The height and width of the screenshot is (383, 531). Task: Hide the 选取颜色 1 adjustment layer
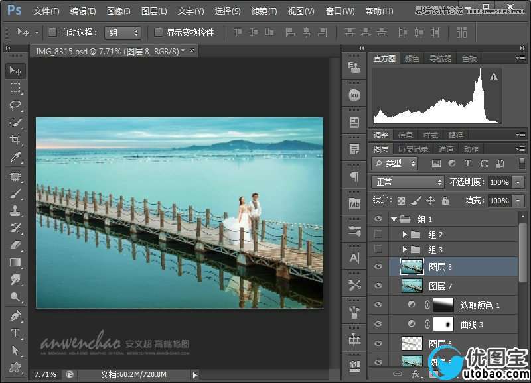378,305
